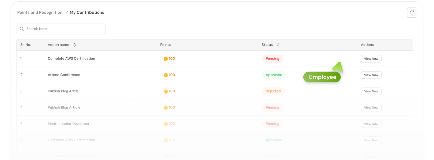Click the coin icon in Mentor Junior Developer row
This screenshot has width=434, height=160.
(x=166, y=124)
